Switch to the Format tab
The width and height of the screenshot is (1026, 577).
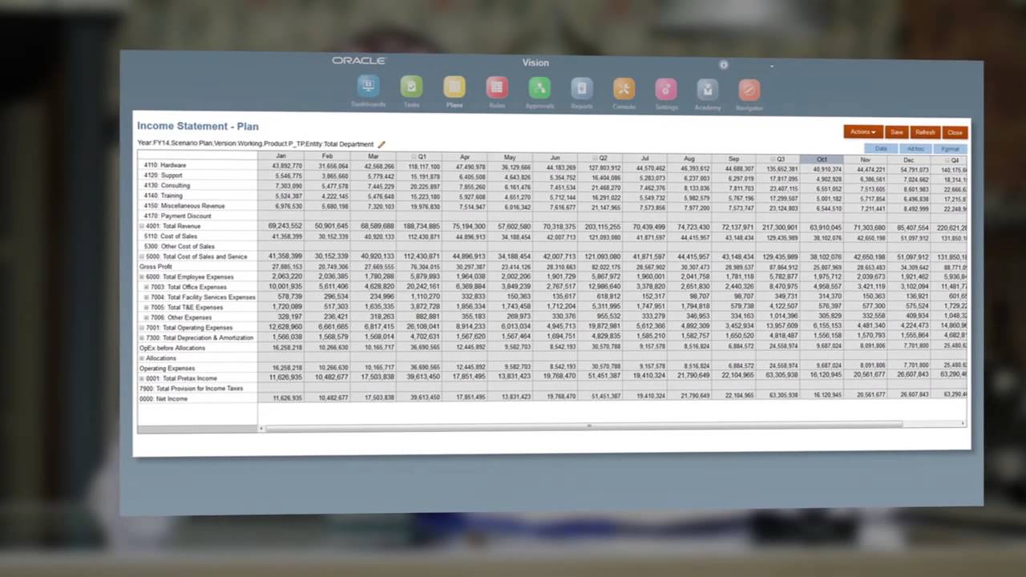[950, 149]
